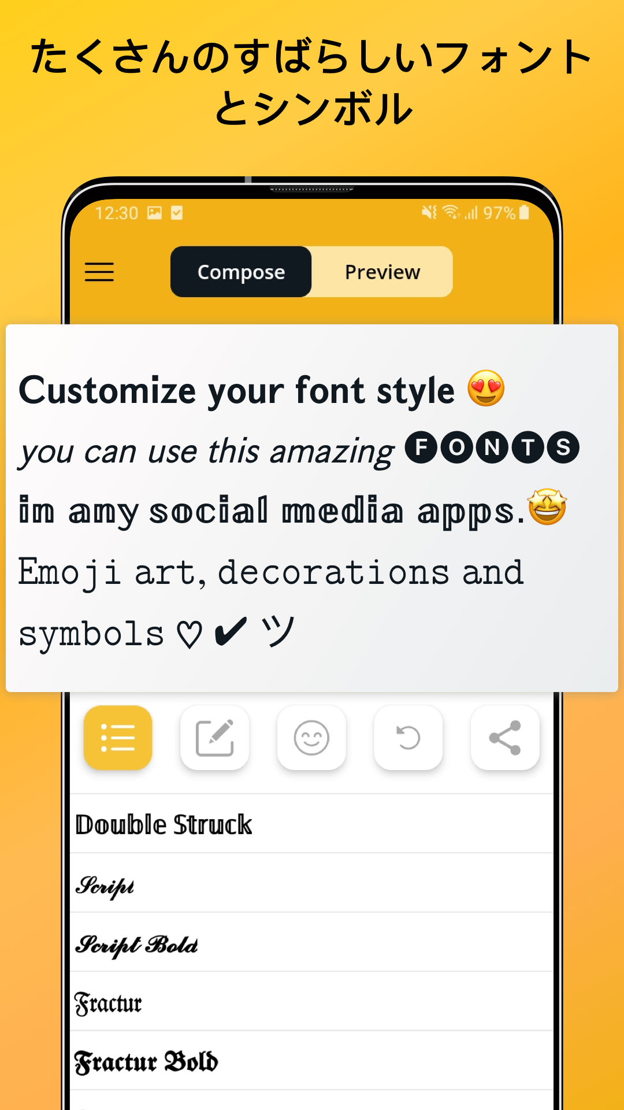Choose the Fractur Bold font

pyautogui.click(x=312, y=1061)
